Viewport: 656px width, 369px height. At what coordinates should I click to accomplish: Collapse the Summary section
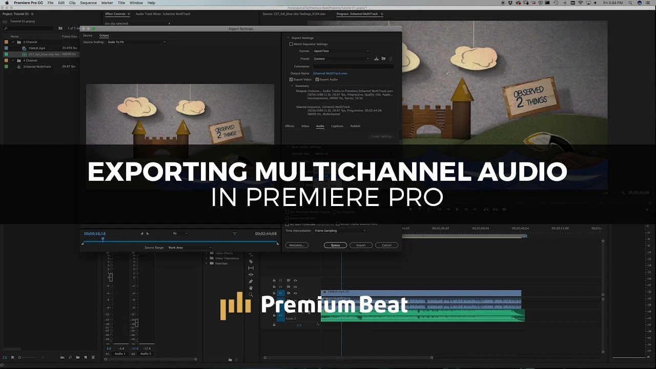pos(292,86)
